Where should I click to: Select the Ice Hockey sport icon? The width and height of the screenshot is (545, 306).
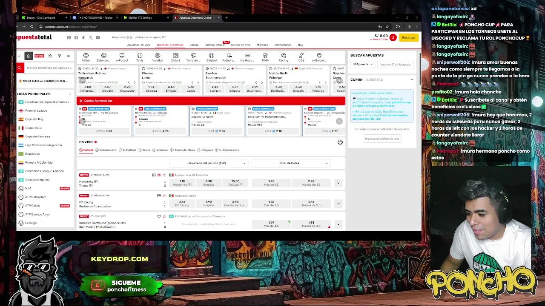[x=247, y=57]
